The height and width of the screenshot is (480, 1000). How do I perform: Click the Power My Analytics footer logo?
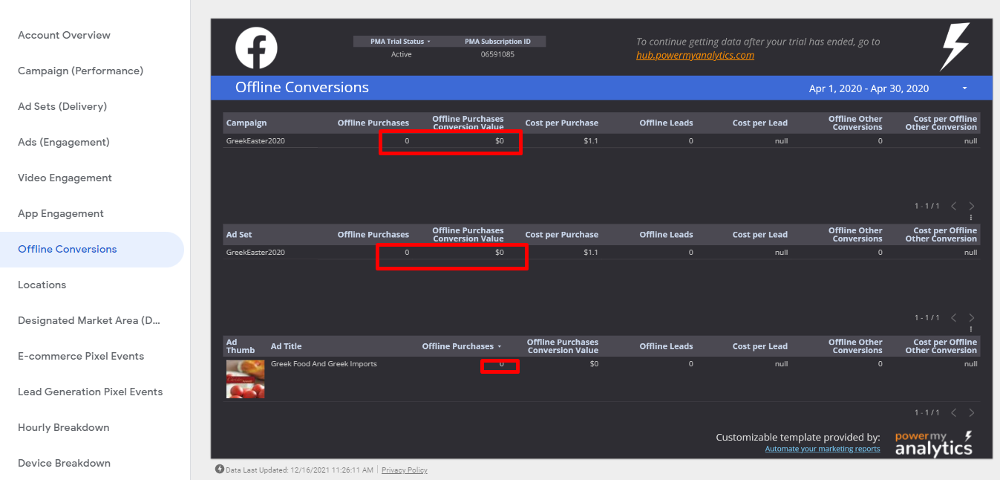pyautogui.click(x=933, y=444)
